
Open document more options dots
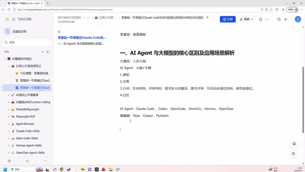click(267, 19)
